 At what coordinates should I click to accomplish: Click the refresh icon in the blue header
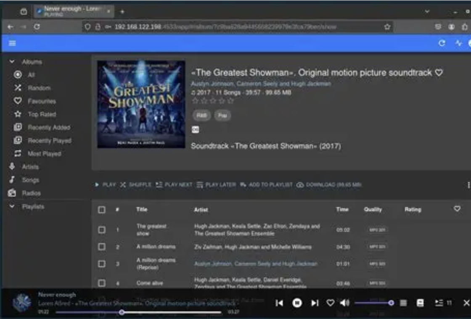tap(442, 43)
